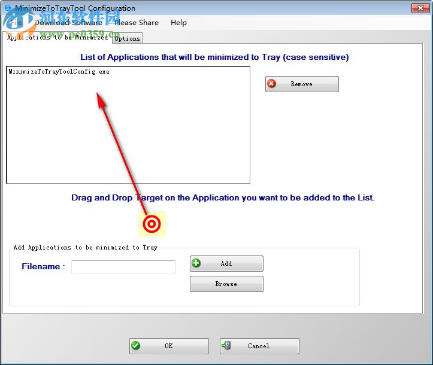This screenshot has width=433, height=365.
Task: Open the Please Share menu
Action: (x=137, y=23)
